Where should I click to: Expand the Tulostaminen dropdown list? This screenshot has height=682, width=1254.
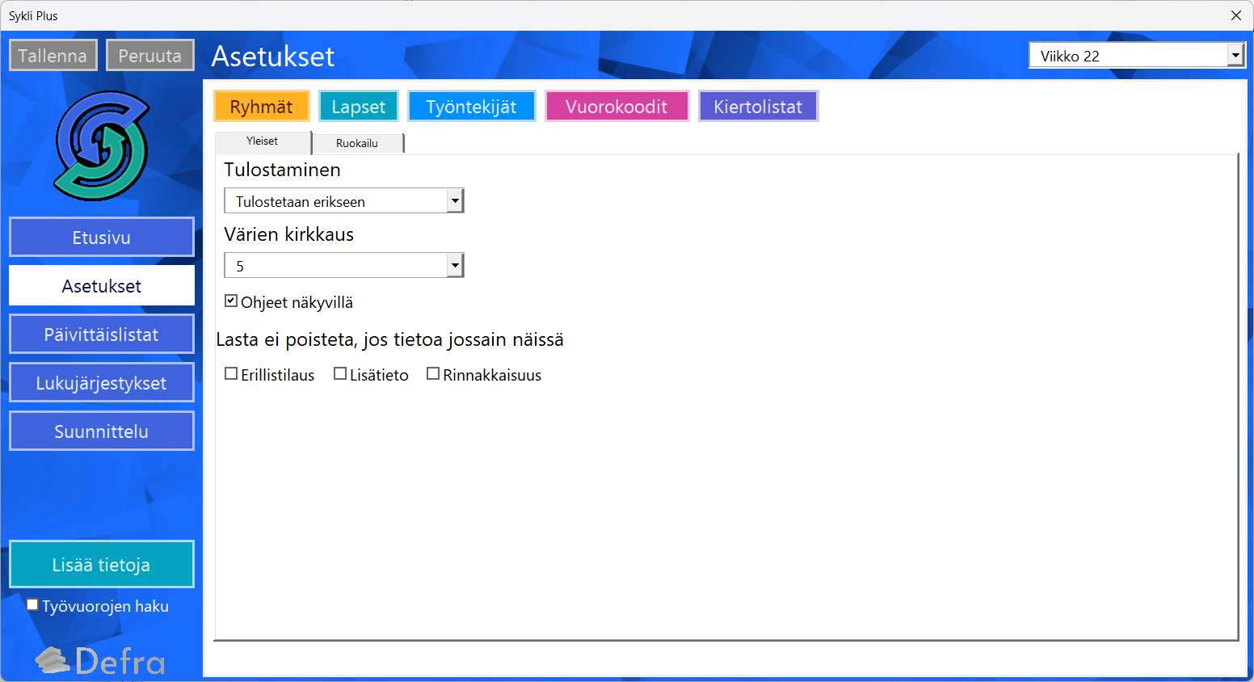[455, 201]
